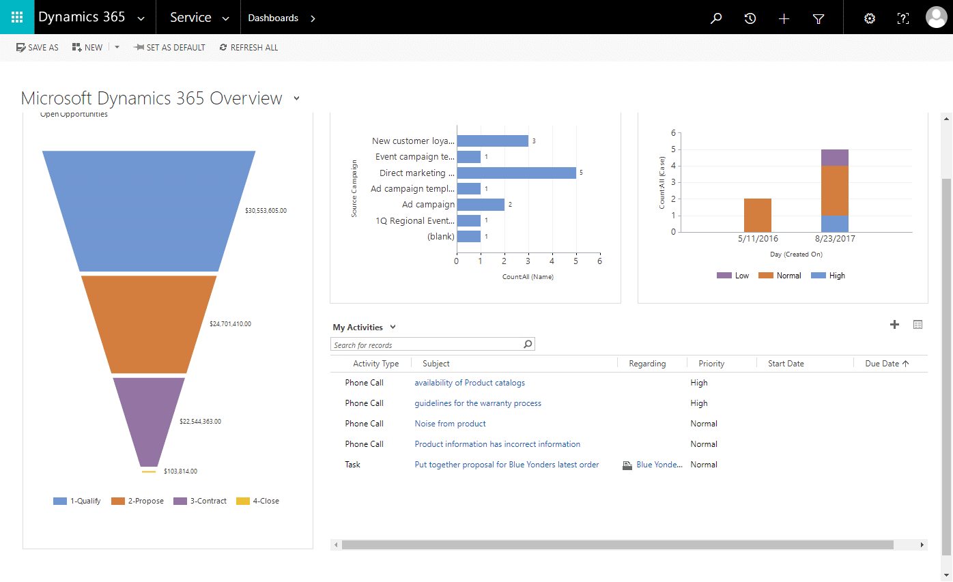This screenshot has width=953, height=582.
Task: Click the 2-Propose legend swatch
Action: tap(118, 501)
